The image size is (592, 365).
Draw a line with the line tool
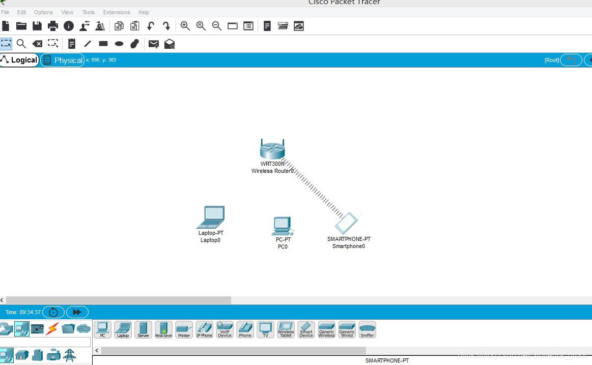click(x=87, y=44)
